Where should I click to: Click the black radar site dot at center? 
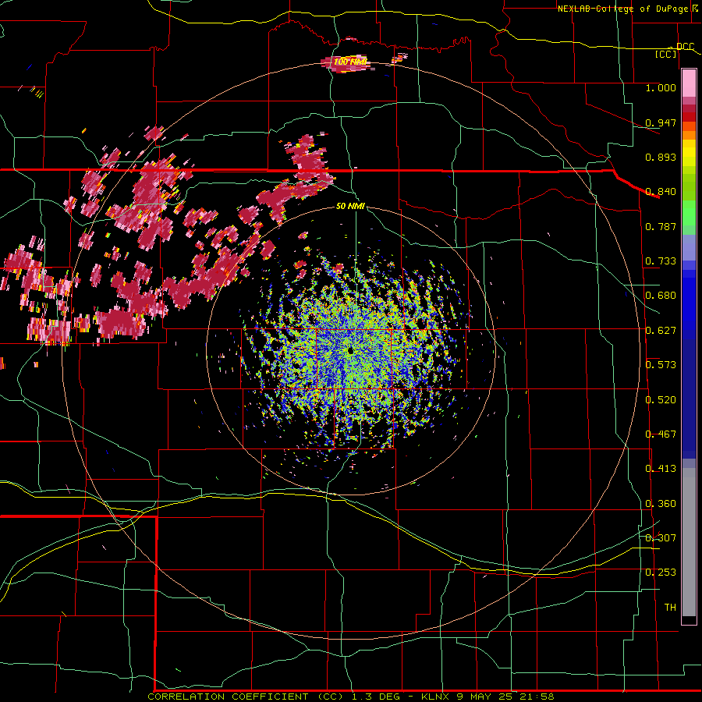tap(350, 350)
